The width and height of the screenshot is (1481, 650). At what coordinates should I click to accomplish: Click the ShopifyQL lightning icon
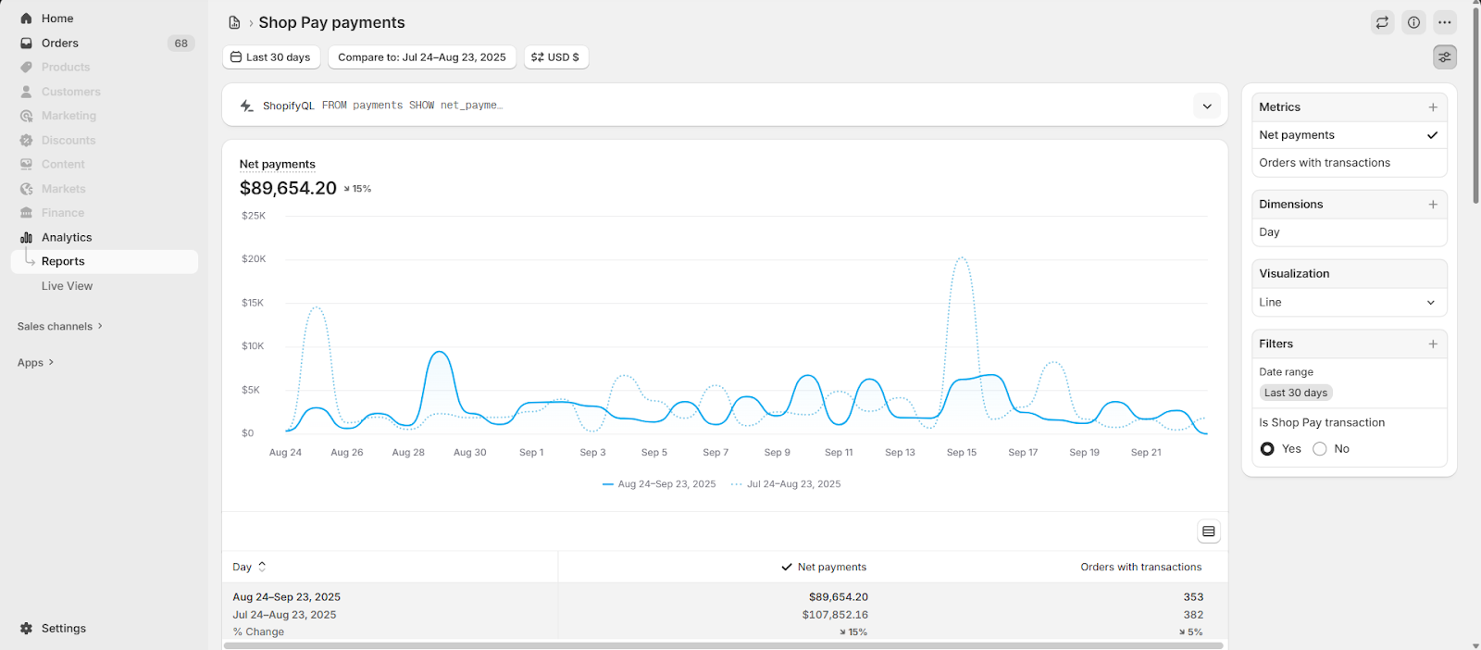247,106
